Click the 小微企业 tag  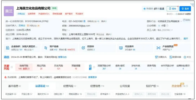click(21, 14)
